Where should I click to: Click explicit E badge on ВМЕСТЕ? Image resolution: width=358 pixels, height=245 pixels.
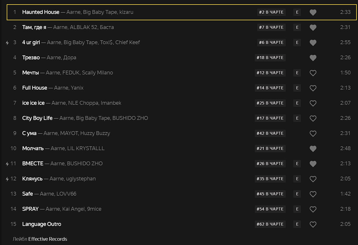(x=297, y=164)
